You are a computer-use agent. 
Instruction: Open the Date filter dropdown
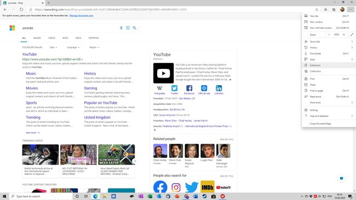53,48
